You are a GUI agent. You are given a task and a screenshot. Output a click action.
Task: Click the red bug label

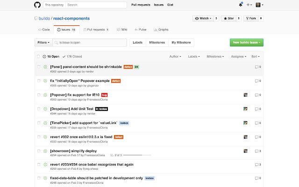coord(104,95)
